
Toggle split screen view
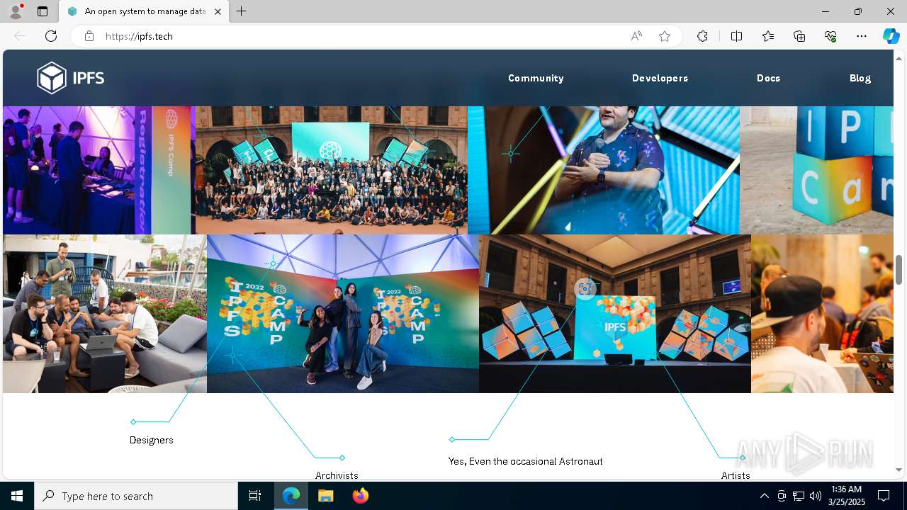(x=736, y=36)
